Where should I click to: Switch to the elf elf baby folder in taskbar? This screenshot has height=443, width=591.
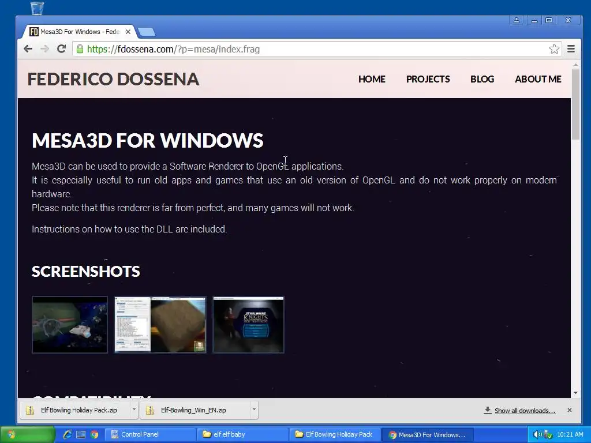tap(243, 435)
